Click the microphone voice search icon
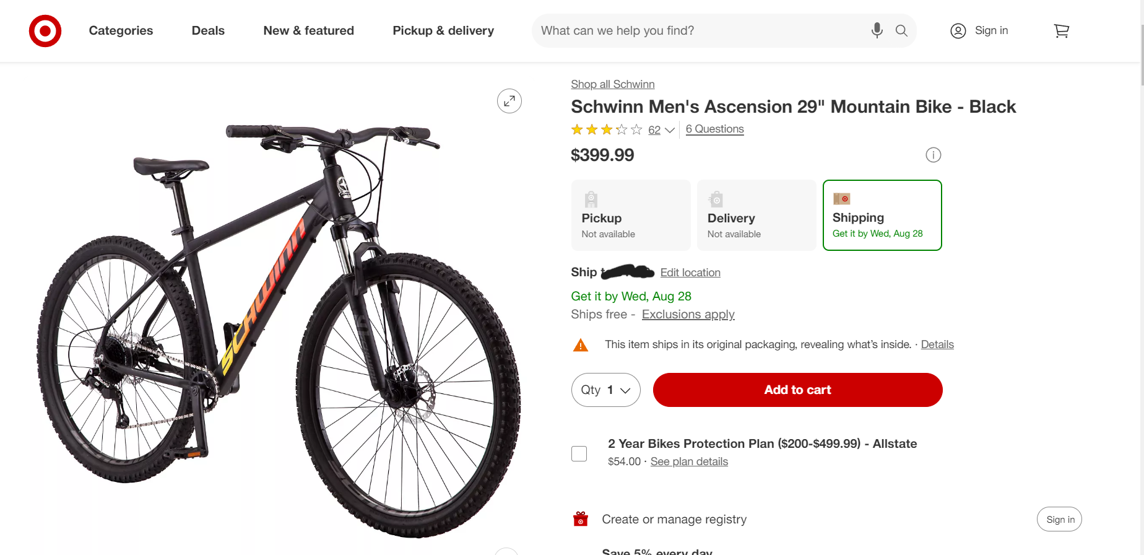This screenshot has height=555, width=1144. pyautogui.click(x=877, y=30)
